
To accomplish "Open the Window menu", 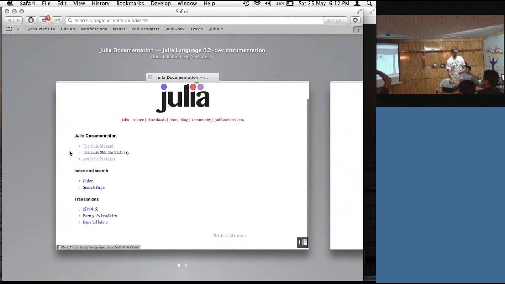I will click(x=187, y=3).
